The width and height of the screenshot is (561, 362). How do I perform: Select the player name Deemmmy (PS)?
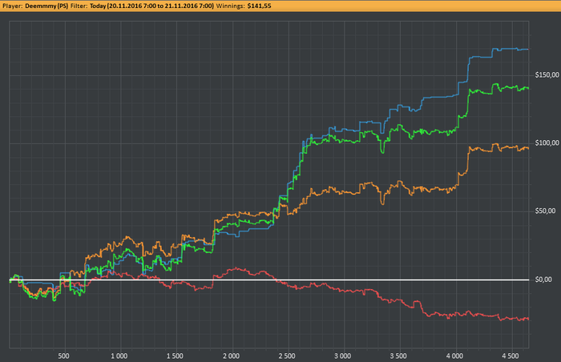(46, 6)
